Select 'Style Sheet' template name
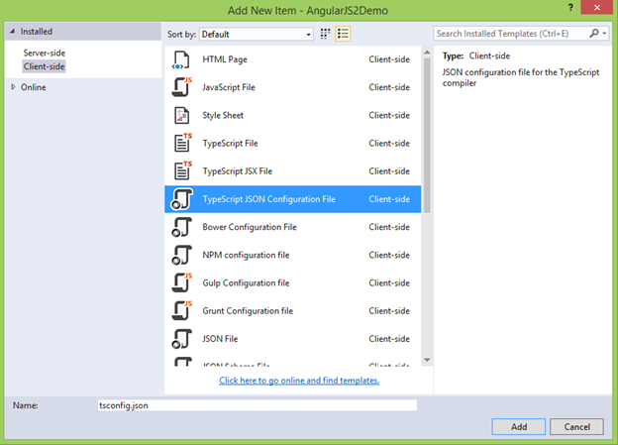The width and height of the screenshot is (618, 445). point(223,115)
